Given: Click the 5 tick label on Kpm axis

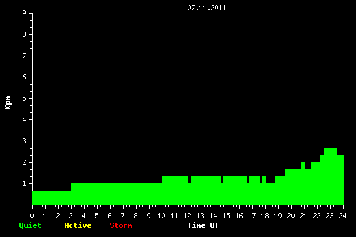Looking at the screenshot, I should click(24, 98).
